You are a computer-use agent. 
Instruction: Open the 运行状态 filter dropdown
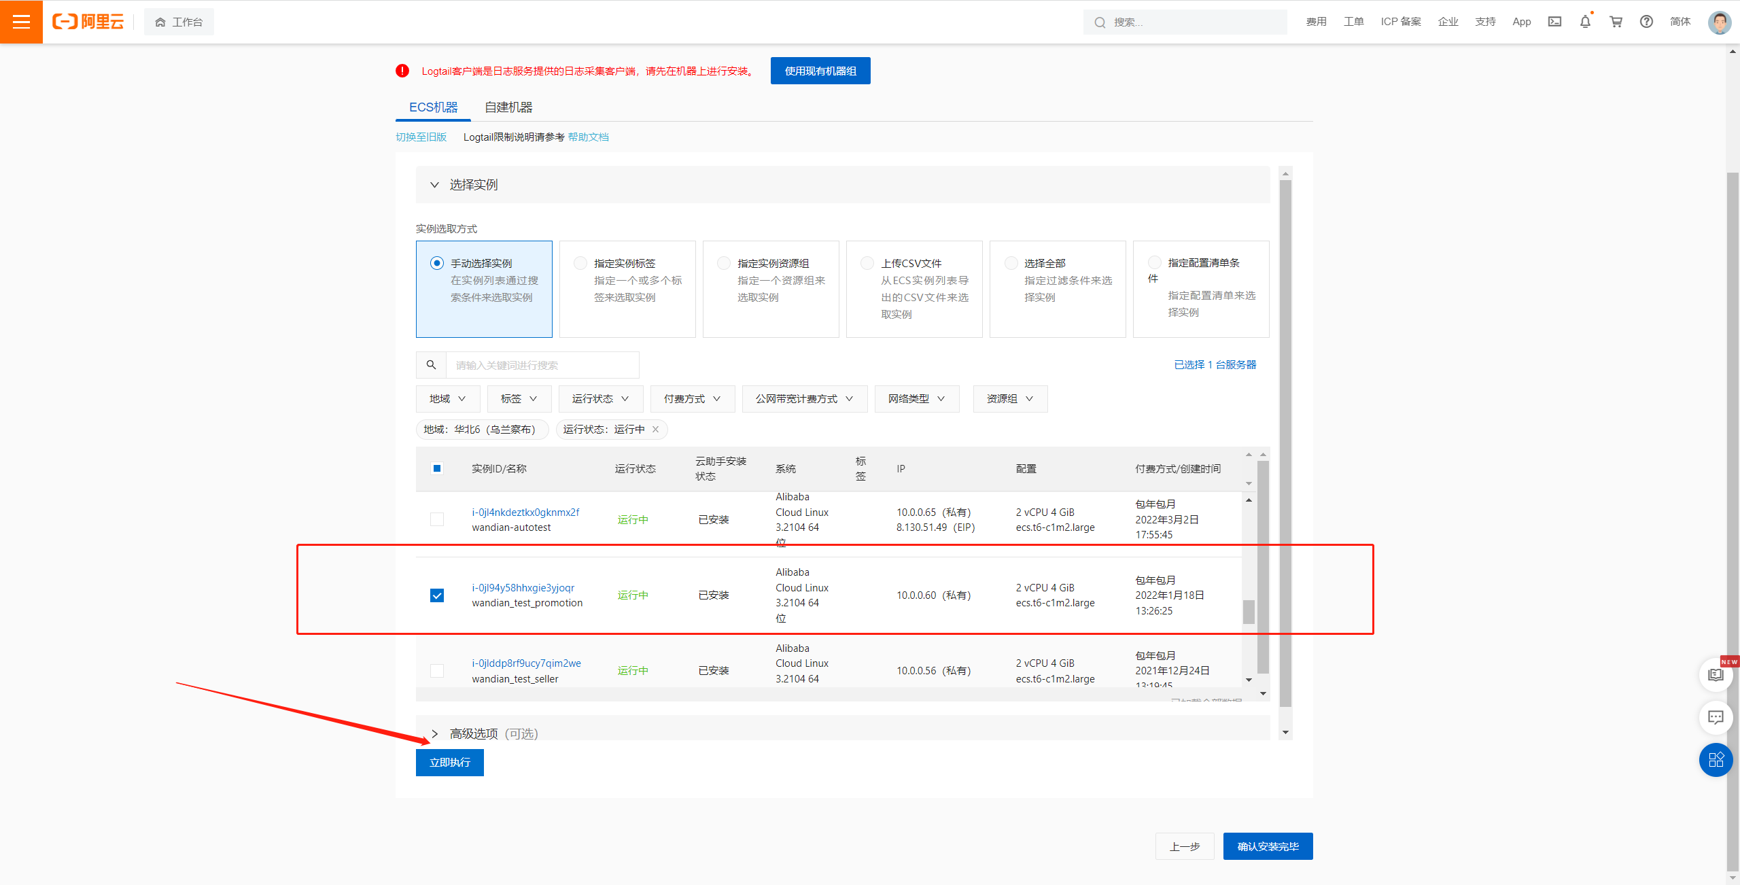coord(600,399)
